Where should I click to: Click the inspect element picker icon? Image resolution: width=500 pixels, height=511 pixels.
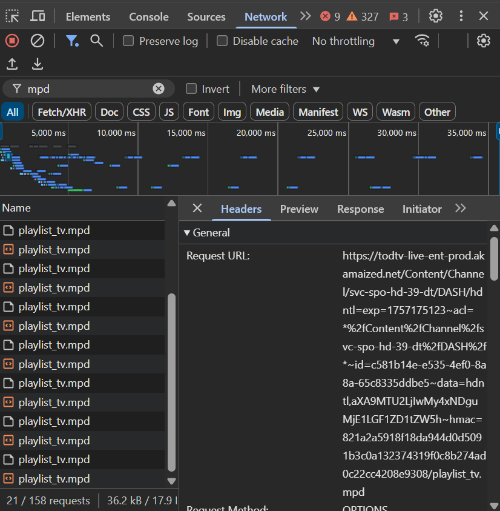(12, 16)
